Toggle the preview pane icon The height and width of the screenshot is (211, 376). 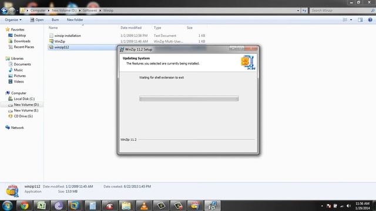pos(360,20)
